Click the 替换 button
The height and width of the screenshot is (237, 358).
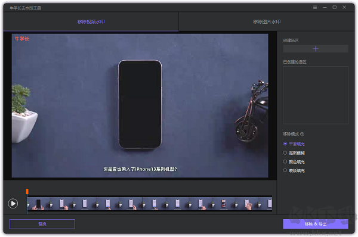coord(42,224)
